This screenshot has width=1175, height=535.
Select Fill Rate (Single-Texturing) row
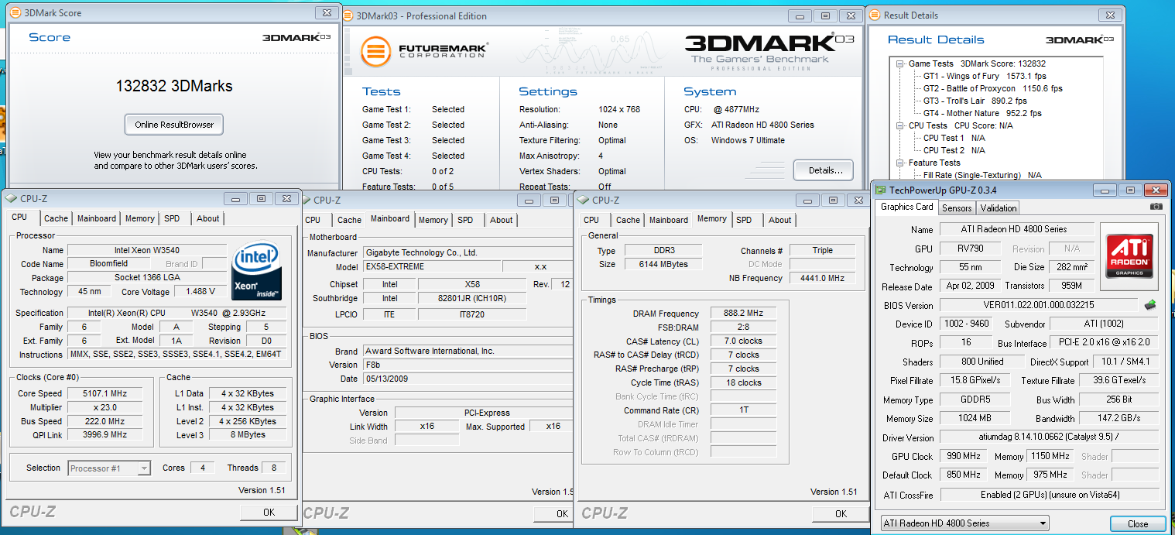[982, 175]
